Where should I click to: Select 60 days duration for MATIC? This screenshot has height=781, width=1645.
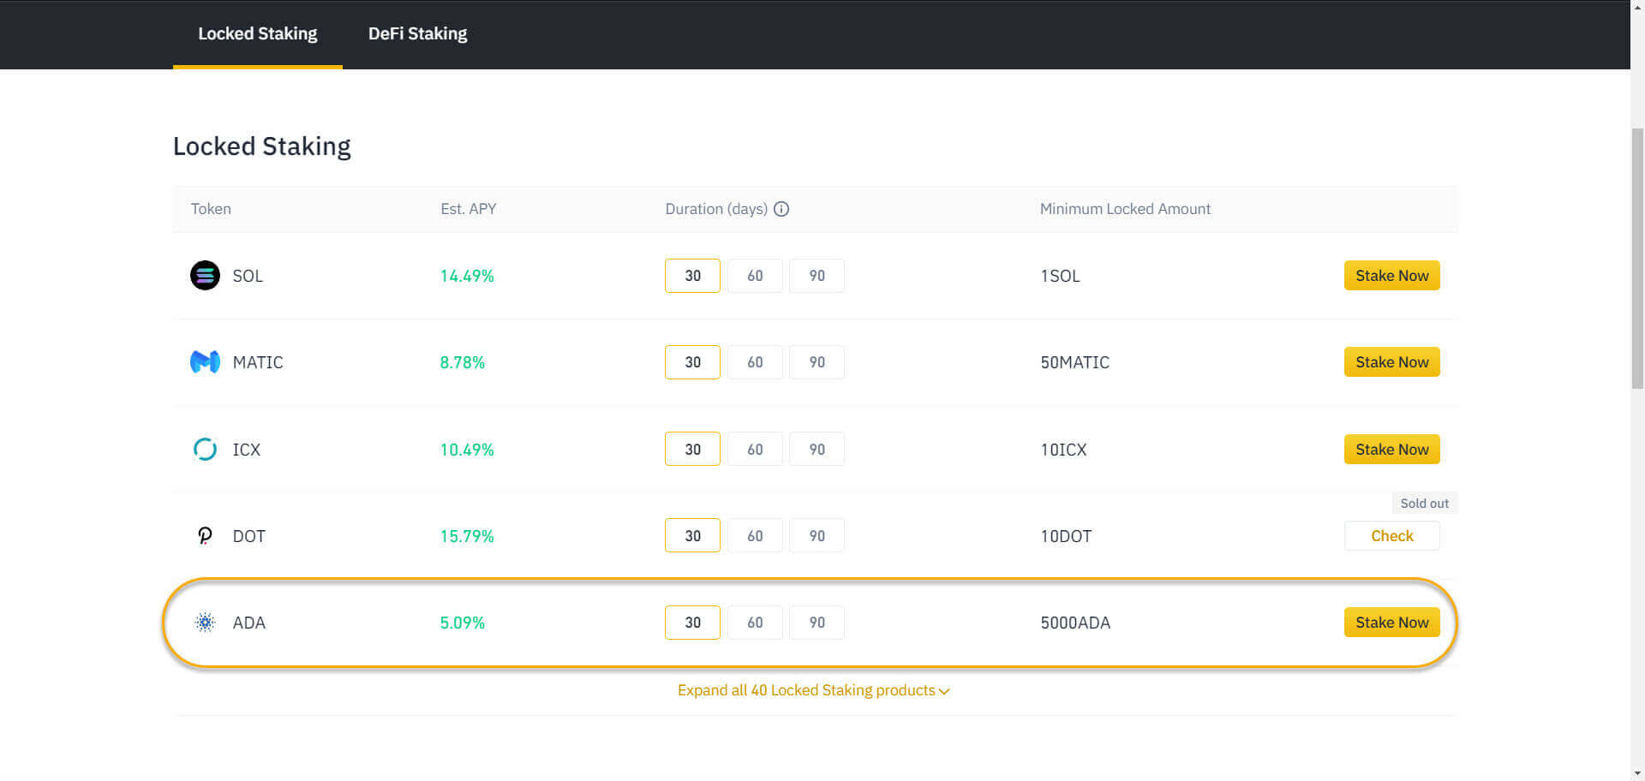[755, 362]
